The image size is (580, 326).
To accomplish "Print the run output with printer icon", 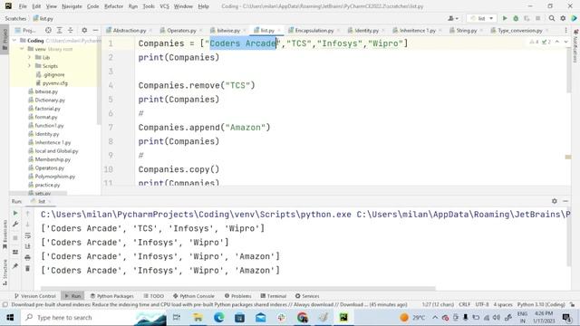I will coord(27,257).
